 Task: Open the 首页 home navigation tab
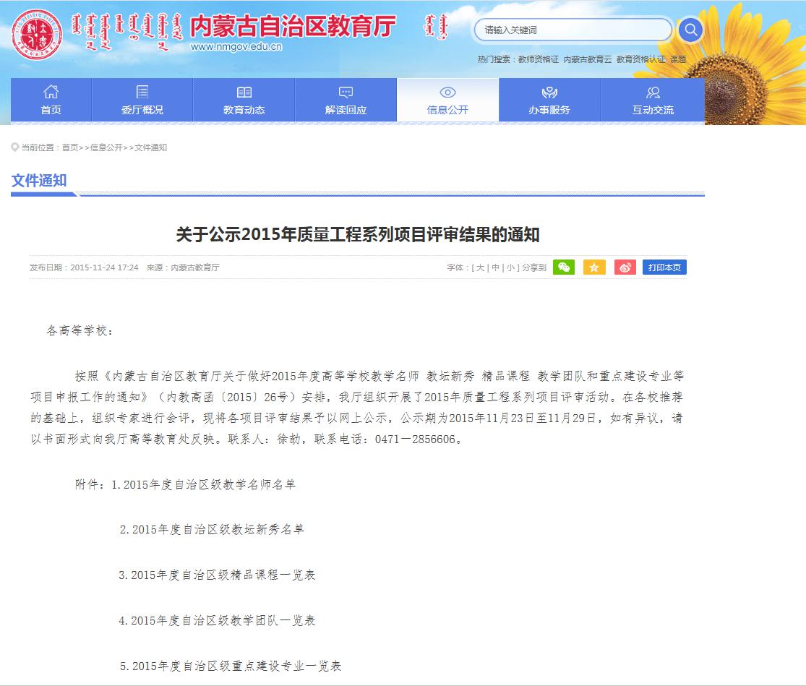click(x=51, y=100)
